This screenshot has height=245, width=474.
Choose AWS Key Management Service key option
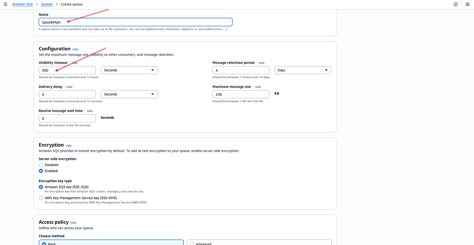tap(41, 198)
